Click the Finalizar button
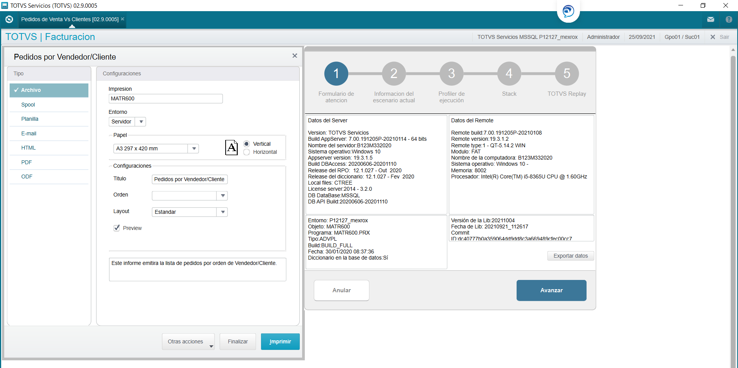Viewport: 738px width, 368px height. click(238, 341)
